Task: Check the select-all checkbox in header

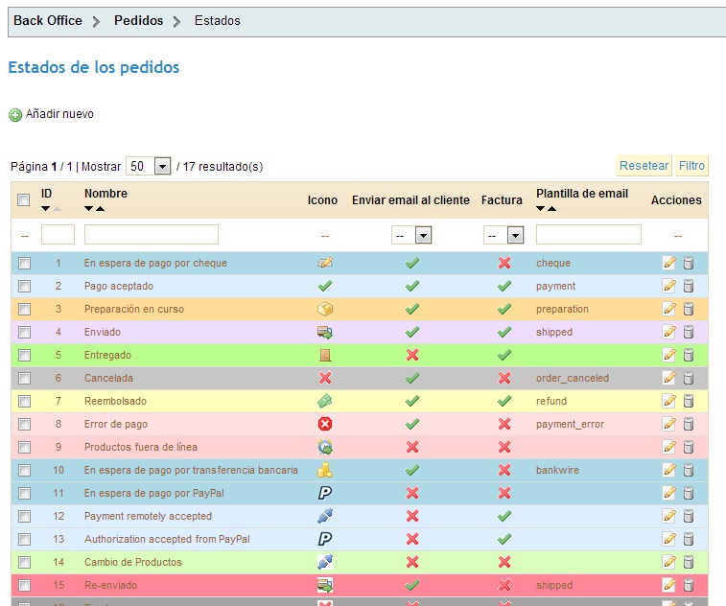Action: pos(25,200)
